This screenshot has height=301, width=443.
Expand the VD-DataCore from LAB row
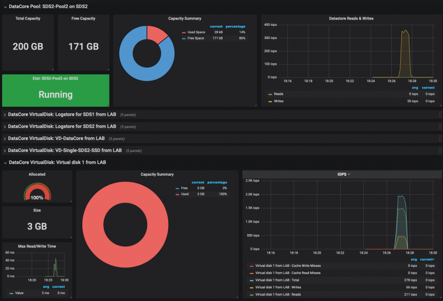(x=56, y=138)
